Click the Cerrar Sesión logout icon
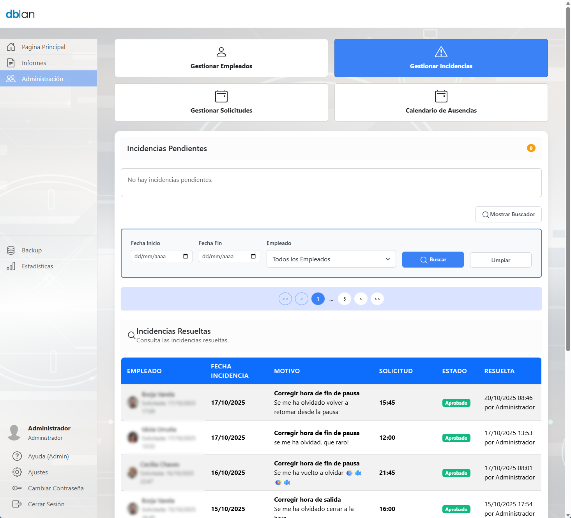This screenshot has width=571, height=518. pyautogui.click(x=17, y=504)
